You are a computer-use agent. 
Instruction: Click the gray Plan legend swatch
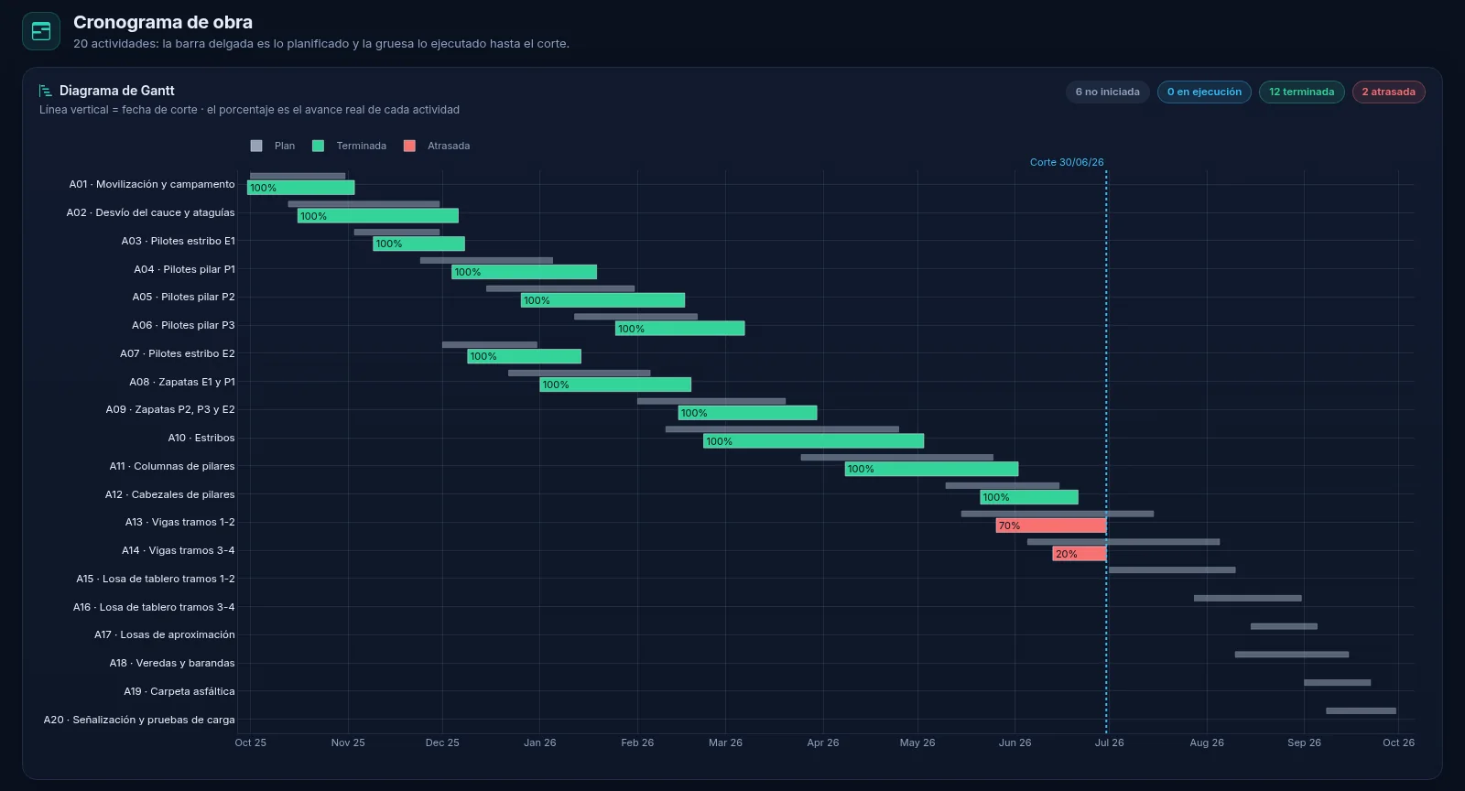[x=256, y=146]
